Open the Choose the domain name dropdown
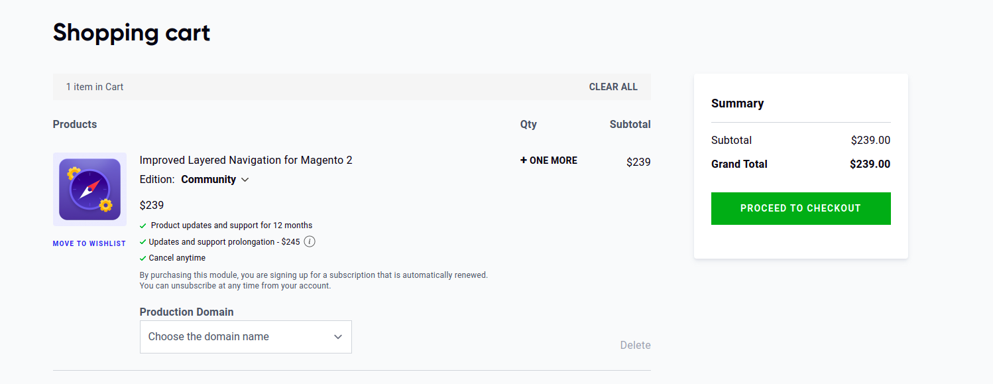993x384 pixels. 246,337
